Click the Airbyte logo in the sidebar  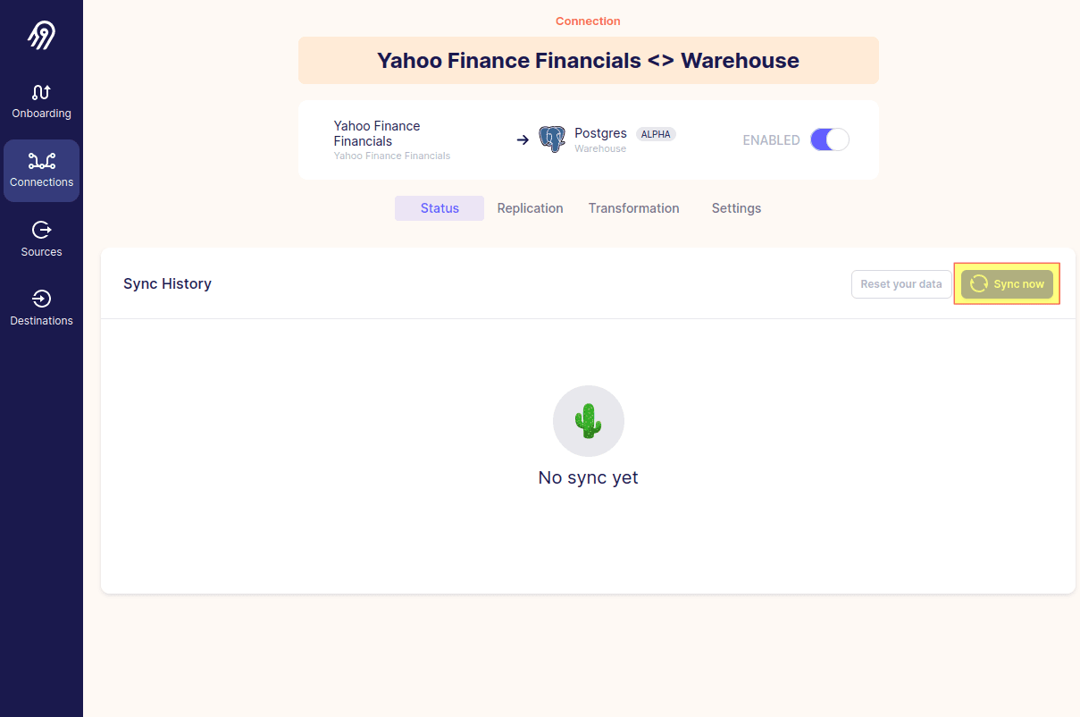click(x=41, y=36)
